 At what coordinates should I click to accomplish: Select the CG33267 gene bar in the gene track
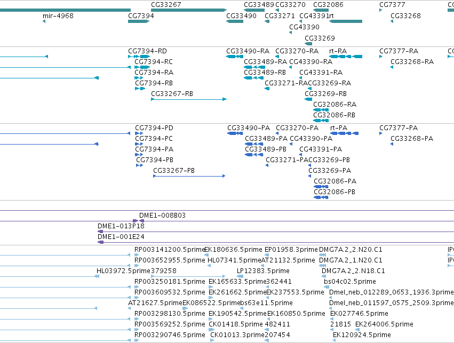189,10
